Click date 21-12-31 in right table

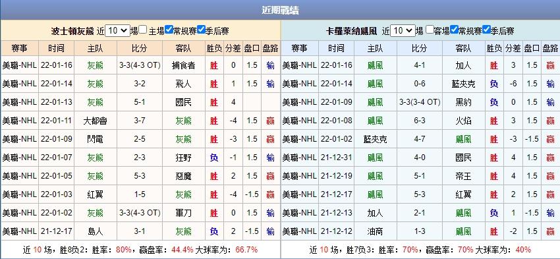(337, 158)
